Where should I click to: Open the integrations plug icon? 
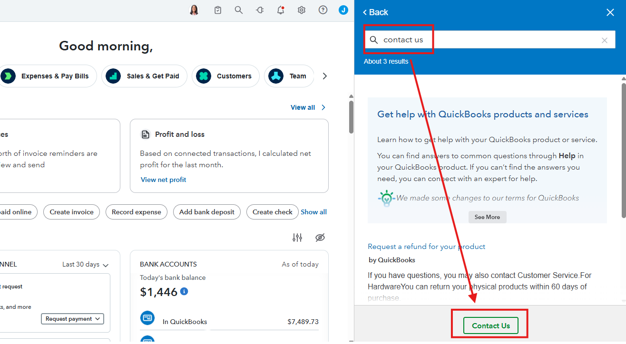pos(260,10)
